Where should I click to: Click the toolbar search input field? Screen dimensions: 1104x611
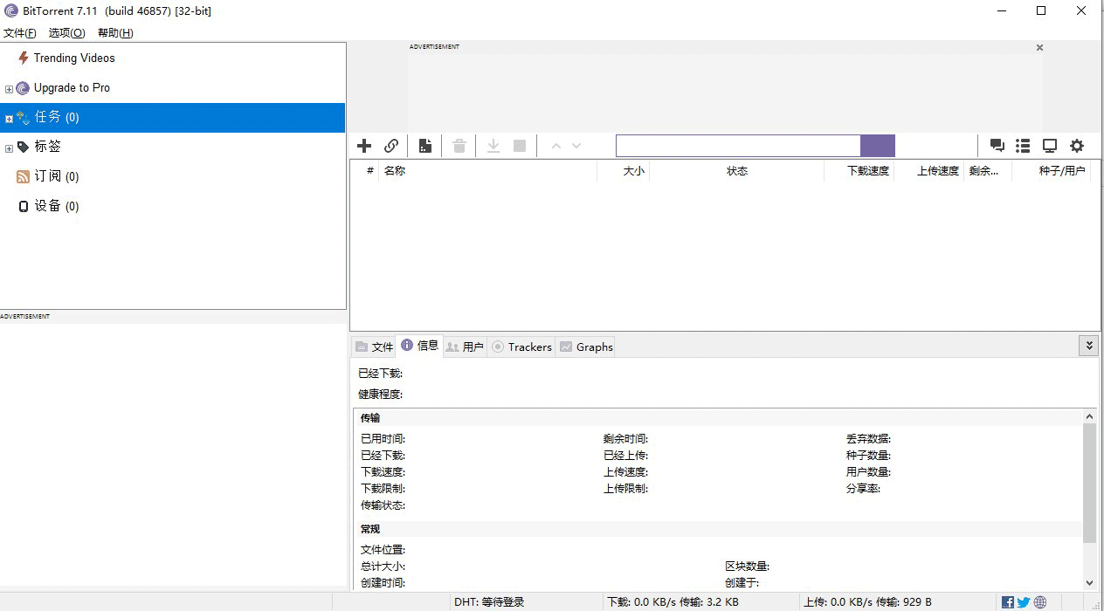[x=738, y=146]
